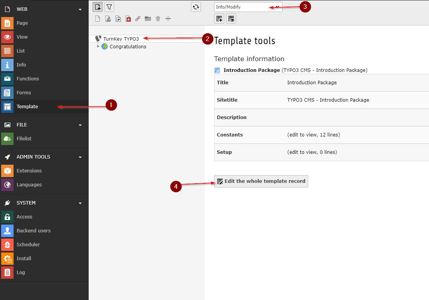Open the Backend users module
Screen dimensions: 429x300
[44, 230]
